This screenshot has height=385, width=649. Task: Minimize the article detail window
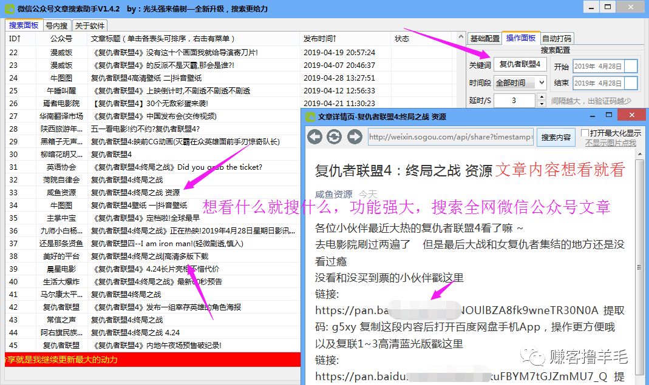tap(593, 115)
